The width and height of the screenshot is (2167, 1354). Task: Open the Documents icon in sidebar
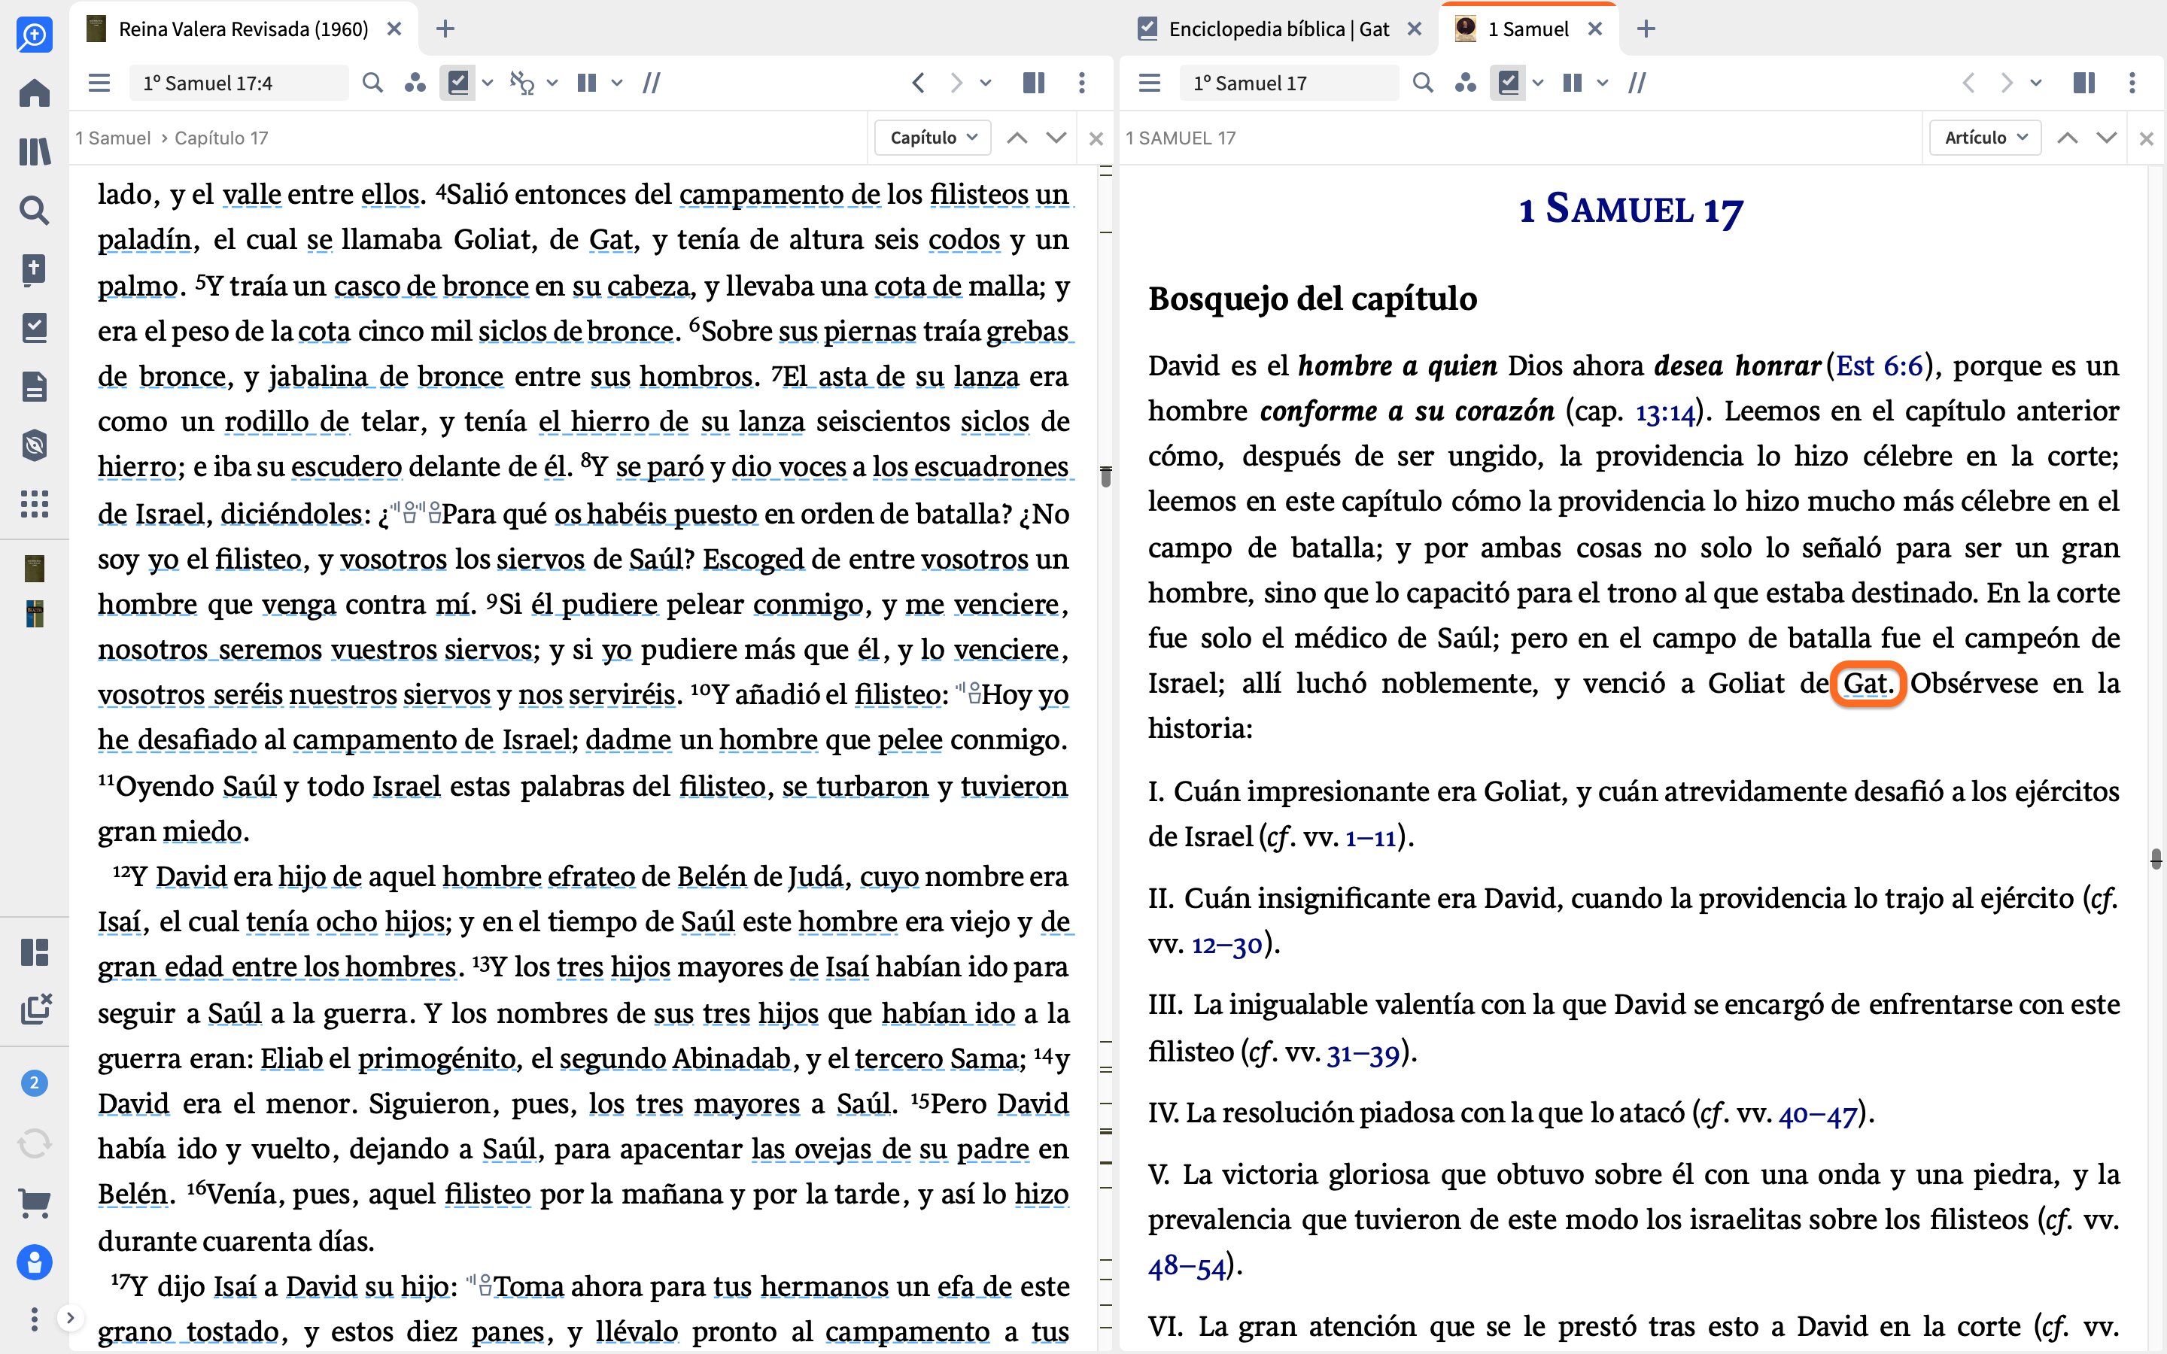(x=34, y=387)
